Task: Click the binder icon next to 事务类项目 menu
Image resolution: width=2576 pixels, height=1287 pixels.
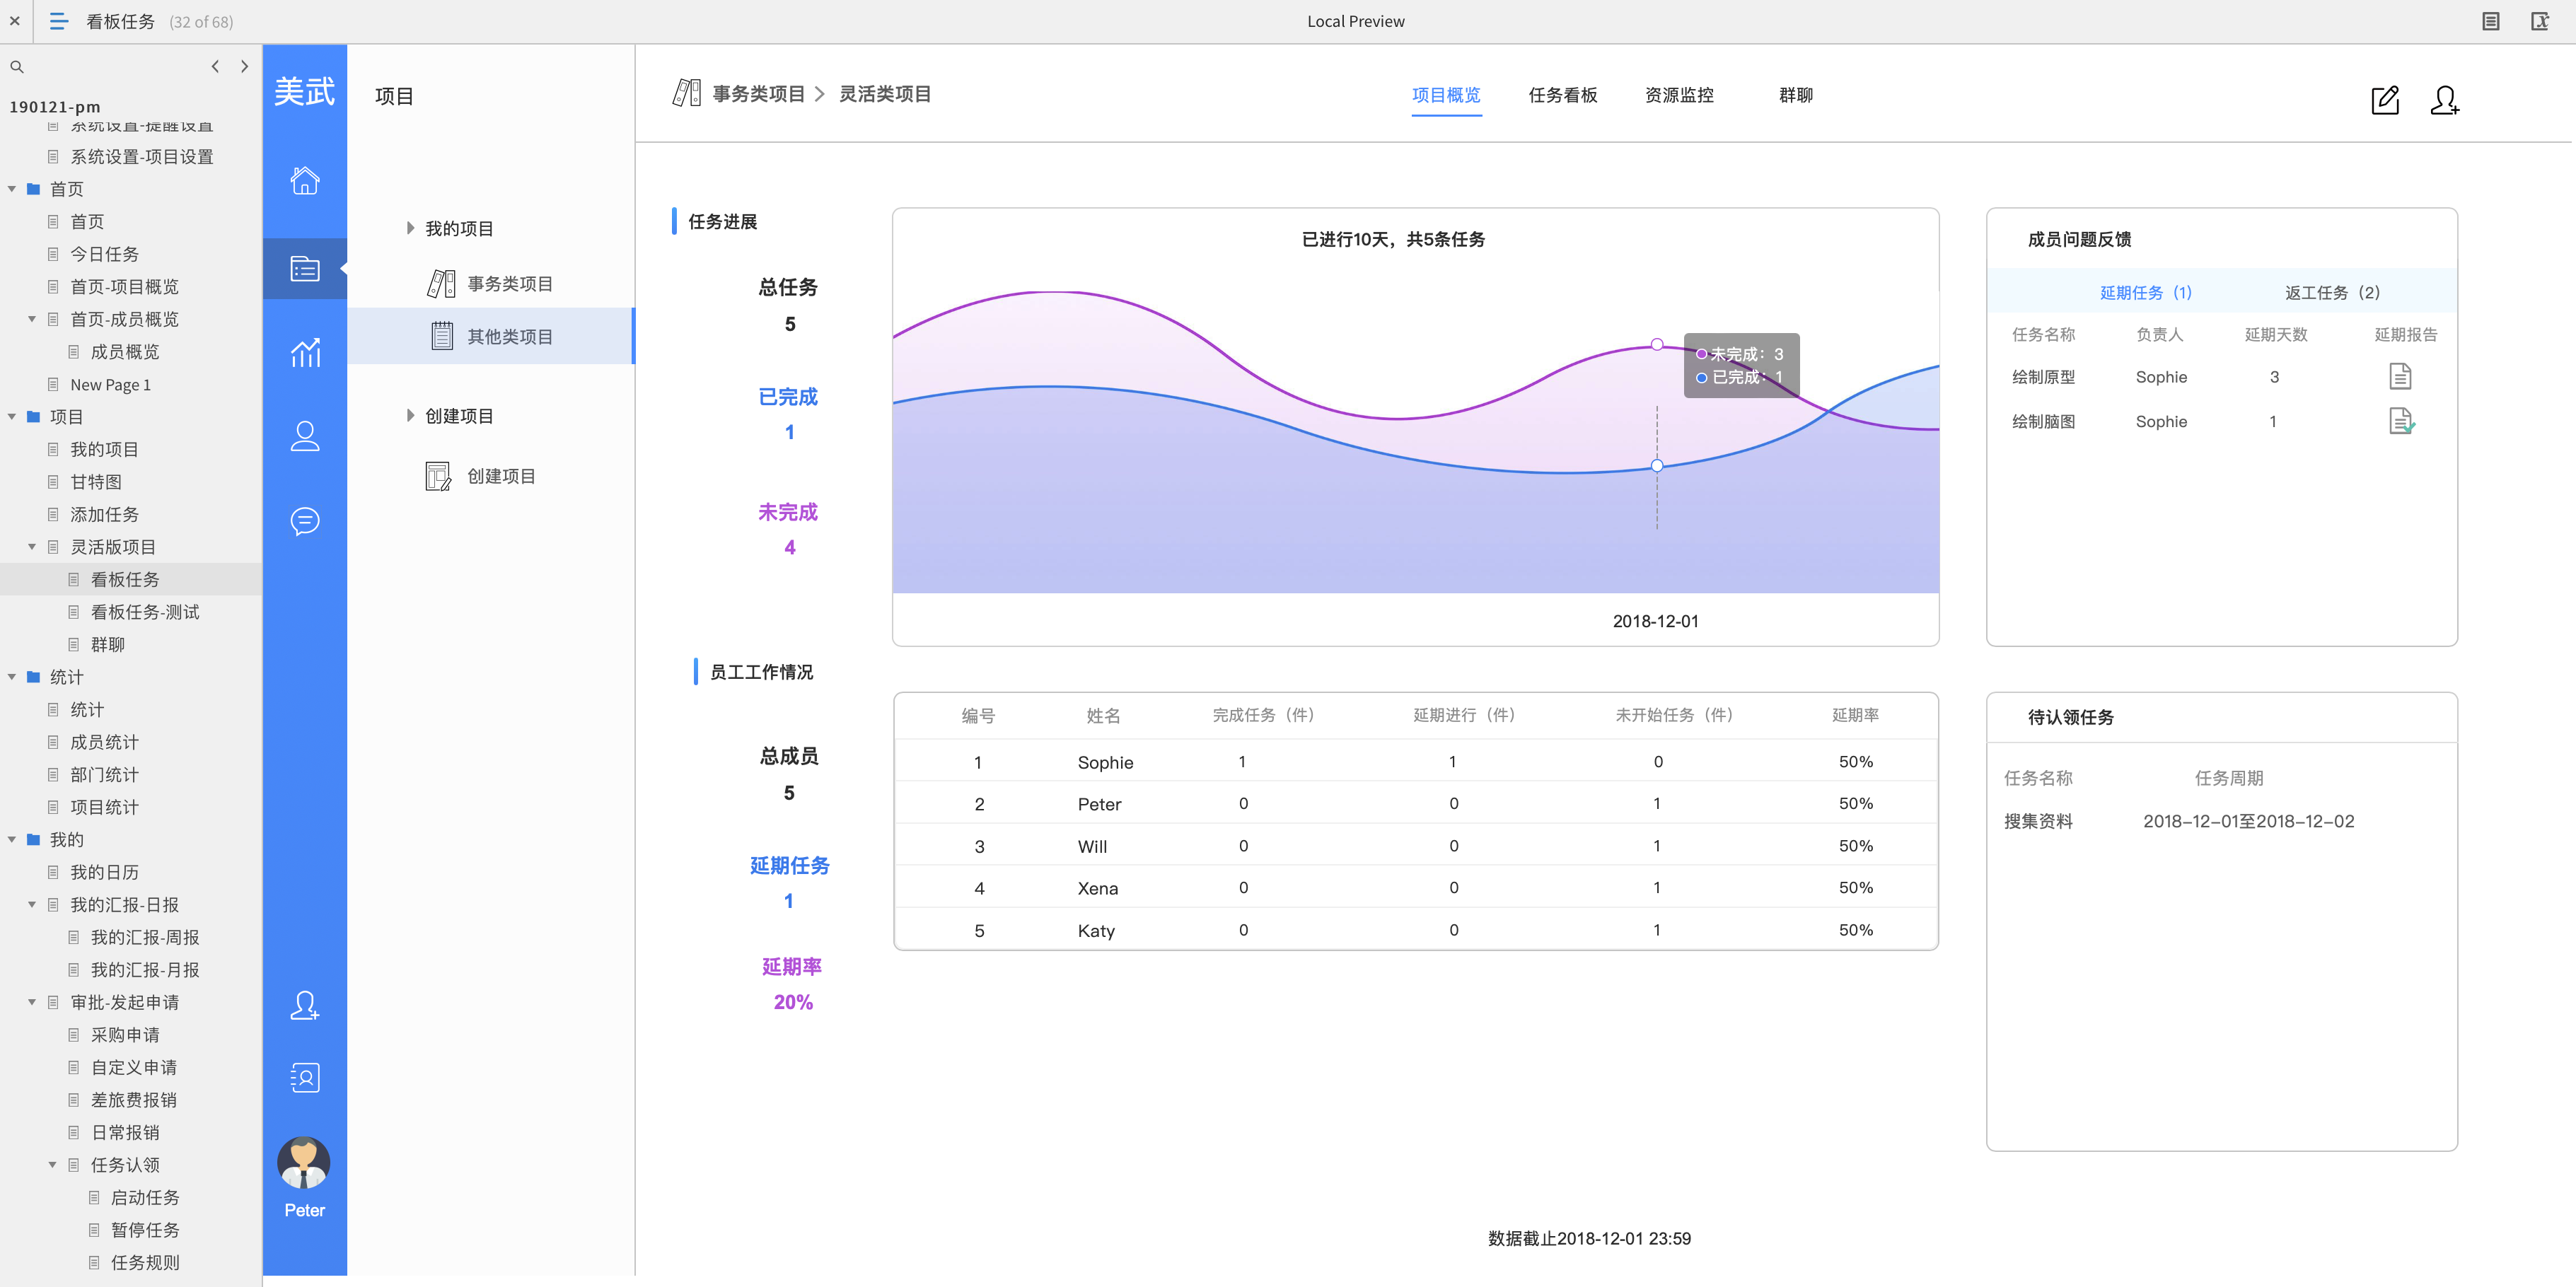Action: (x=441, y=284)
